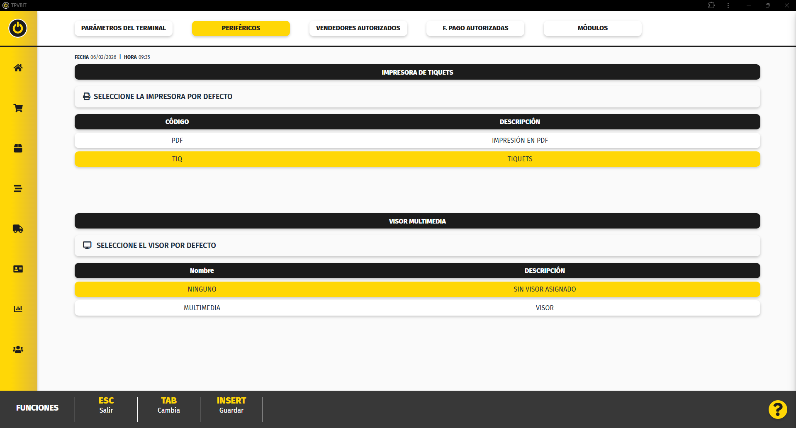Switch to Parámetros del Terminal tab
The width and height of the screenshot is (796, 428).
point(123,28)
